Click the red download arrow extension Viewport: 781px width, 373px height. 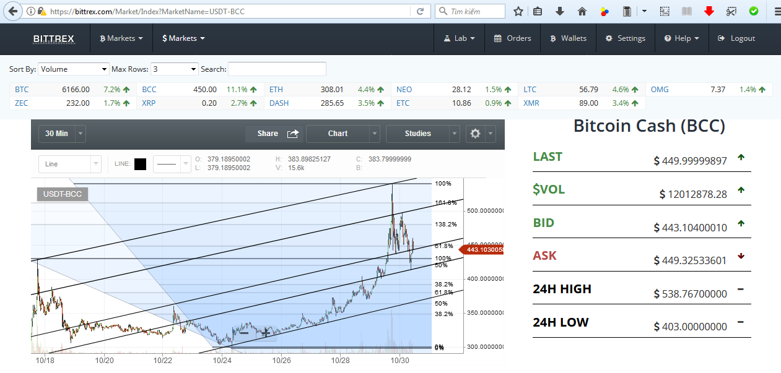(709, 11)
